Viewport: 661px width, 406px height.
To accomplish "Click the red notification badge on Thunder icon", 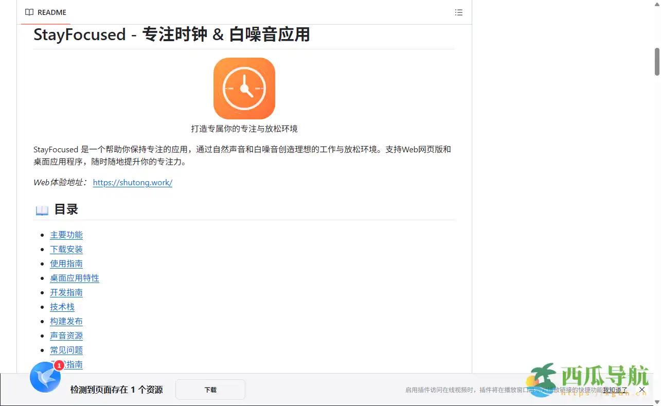I will pyautogui.click(x=60, y=365).
